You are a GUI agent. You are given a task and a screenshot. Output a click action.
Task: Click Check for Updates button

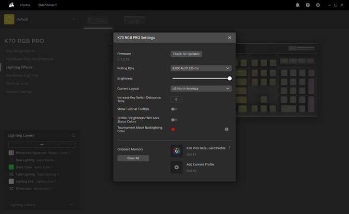point(186,54)
